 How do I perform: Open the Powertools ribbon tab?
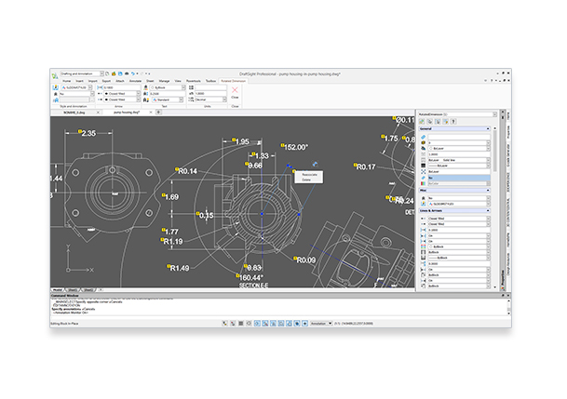click(x=194, y=81)
